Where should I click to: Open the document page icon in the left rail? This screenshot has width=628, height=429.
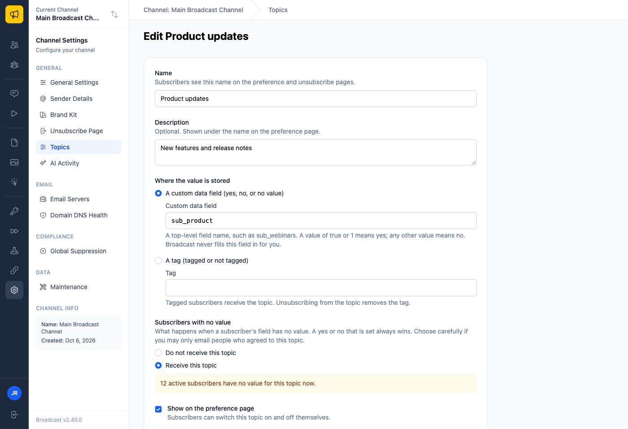pos(14,143)
